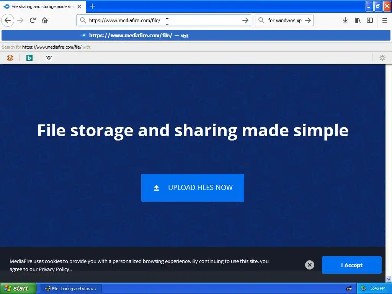Click the vertical scrollbar track
This screenshot has width=392, height=294.
click(389, 170)
